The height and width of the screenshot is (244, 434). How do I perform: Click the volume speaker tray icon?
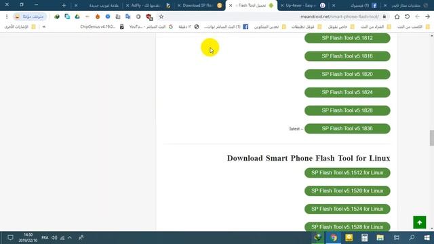(x=54, y=238)
